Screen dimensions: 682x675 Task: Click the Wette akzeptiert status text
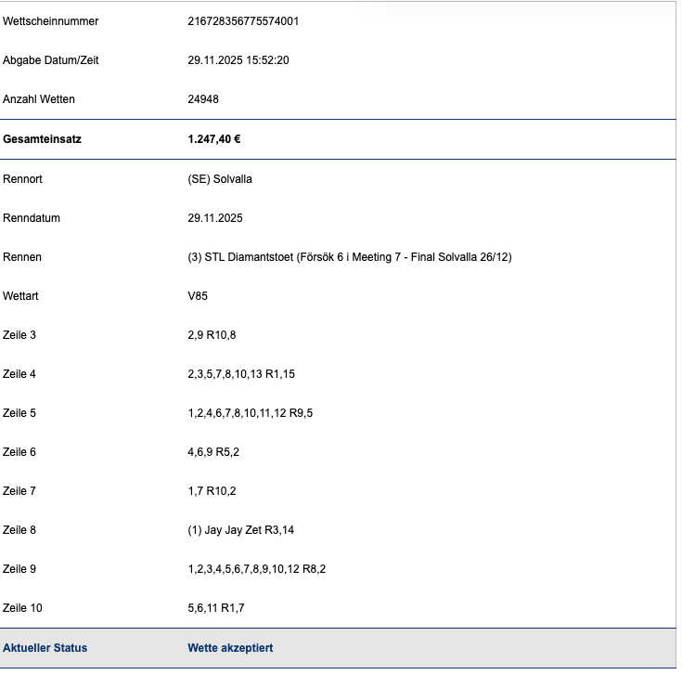[230, 648]
